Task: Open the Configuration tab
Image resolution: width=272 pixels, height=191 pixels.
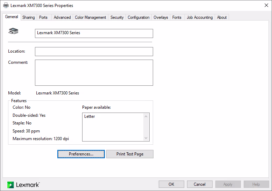Action: [138, 17]
